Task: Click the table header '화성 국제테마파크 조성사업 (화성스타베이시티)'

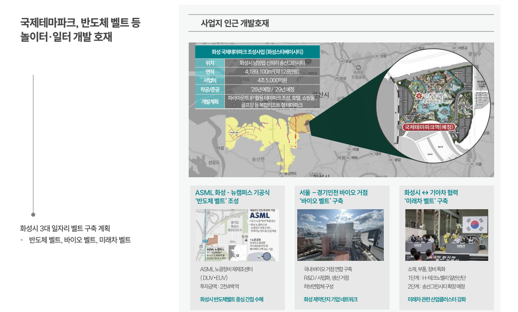Action: (257, 52)
